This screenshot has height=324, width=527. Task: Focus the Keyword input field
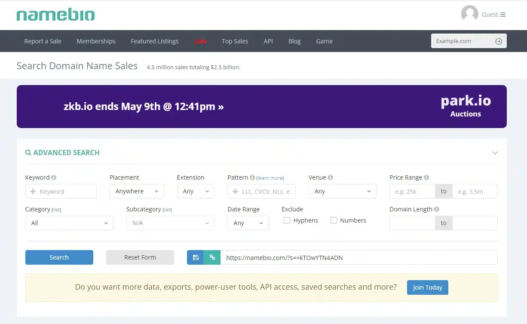click(x=61, y=192)
